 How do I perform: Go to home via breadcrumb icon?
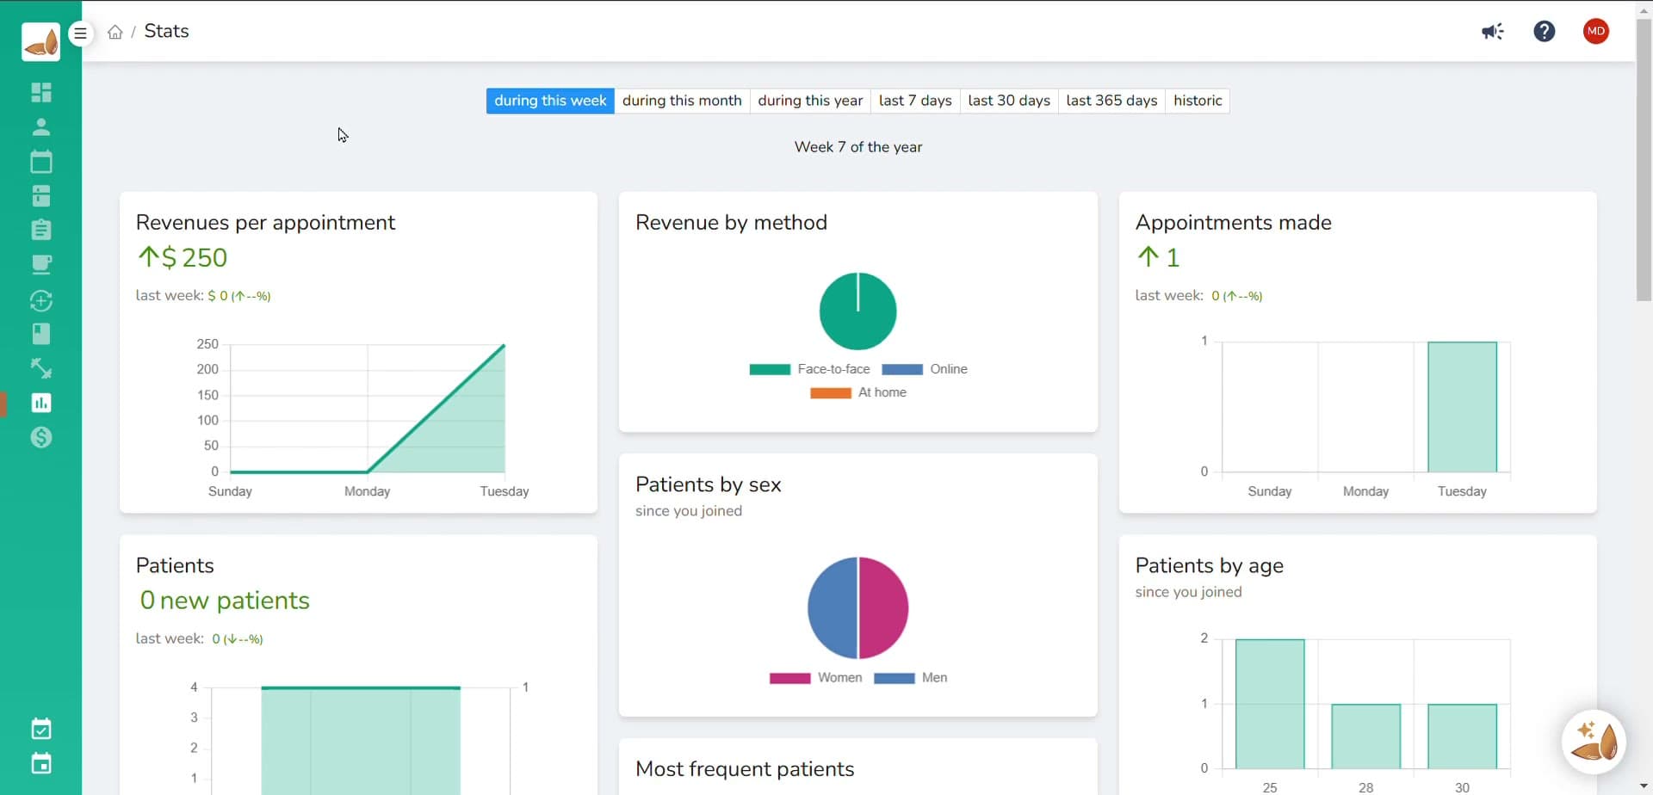click(x=115, y=32)
